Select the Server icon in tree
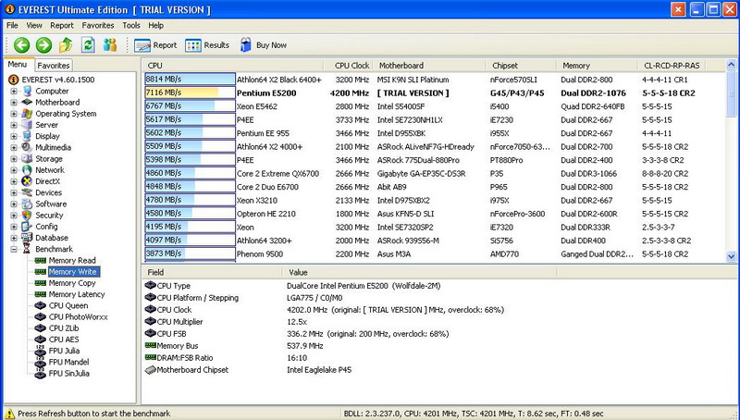The width and height of the screenshot is (740, 420). coord(28,125)
